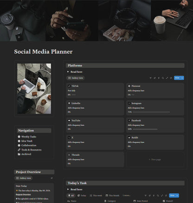Click the cafe laptop photo thumbnail
The height and width of the screenshot is (203, 193).
pyautogui.click(x=34, y=89)
